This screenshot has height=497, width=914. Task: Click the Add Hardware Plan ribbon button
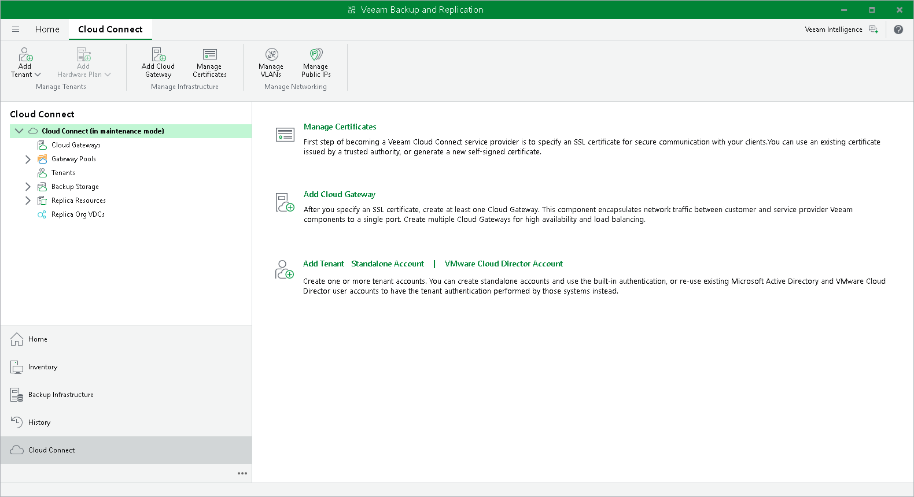84,62
